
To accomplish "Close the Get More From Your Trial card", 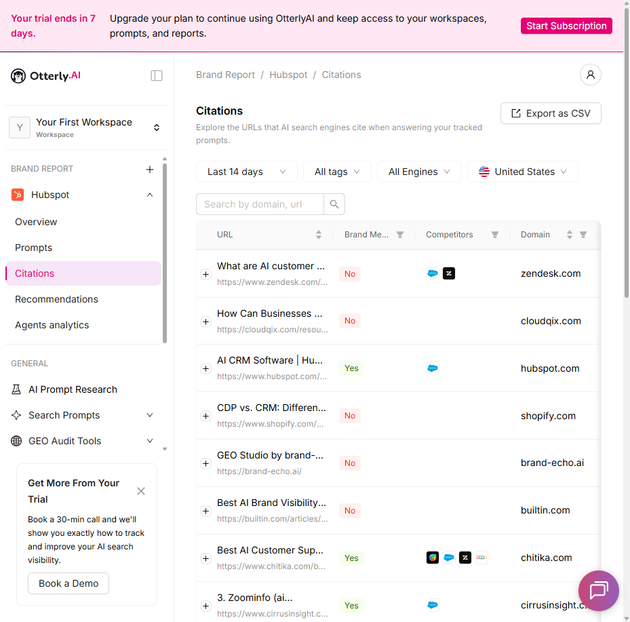I will [x=140, y=491].
